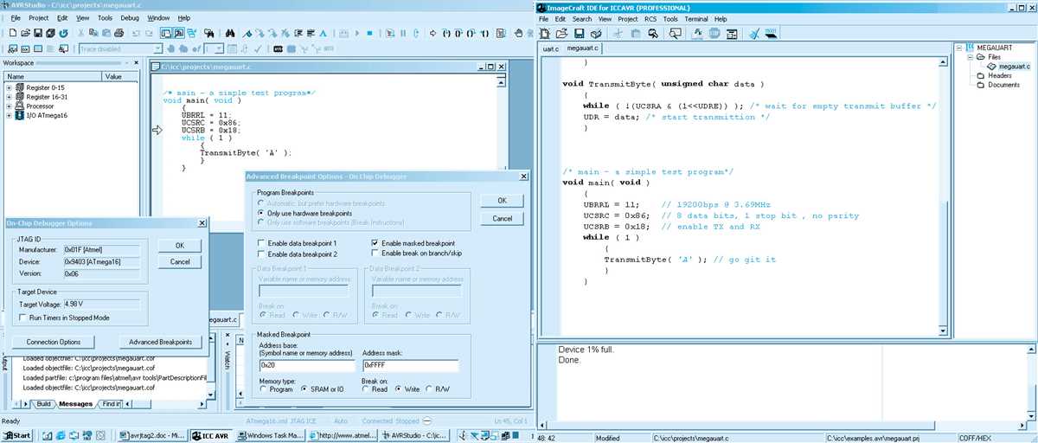Viewport: 1038px width, 443px height.
Task: Check Run Timers in Stopped Mode
Action: pyautogui.click(x=23, y=318)
